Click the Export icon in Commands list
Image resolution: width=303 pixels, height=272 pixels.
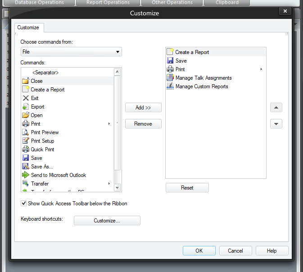click(x=26, y=107)
